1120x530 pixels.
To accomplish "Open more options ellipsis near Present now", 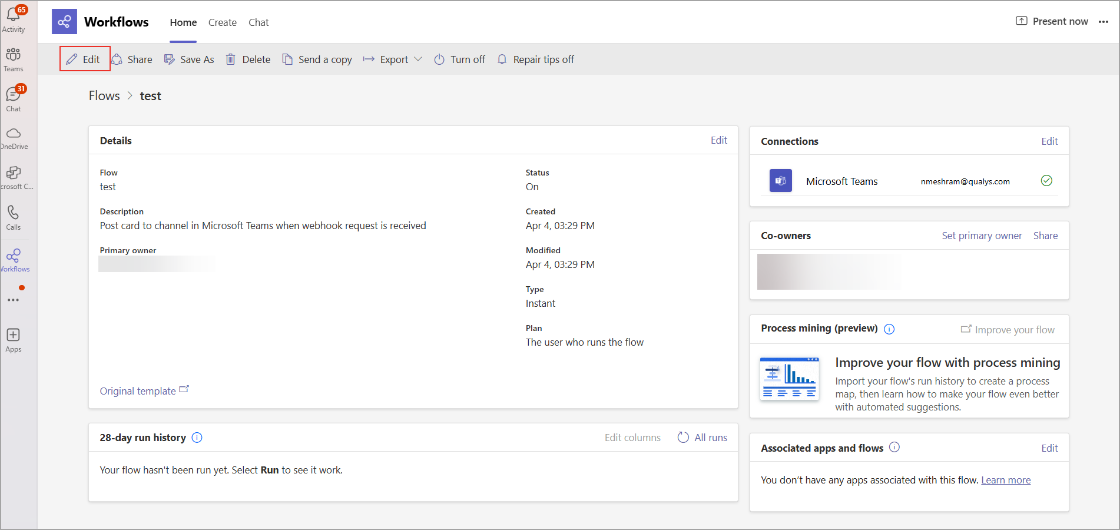I will pyautogui.click(x=1103, y=22).
